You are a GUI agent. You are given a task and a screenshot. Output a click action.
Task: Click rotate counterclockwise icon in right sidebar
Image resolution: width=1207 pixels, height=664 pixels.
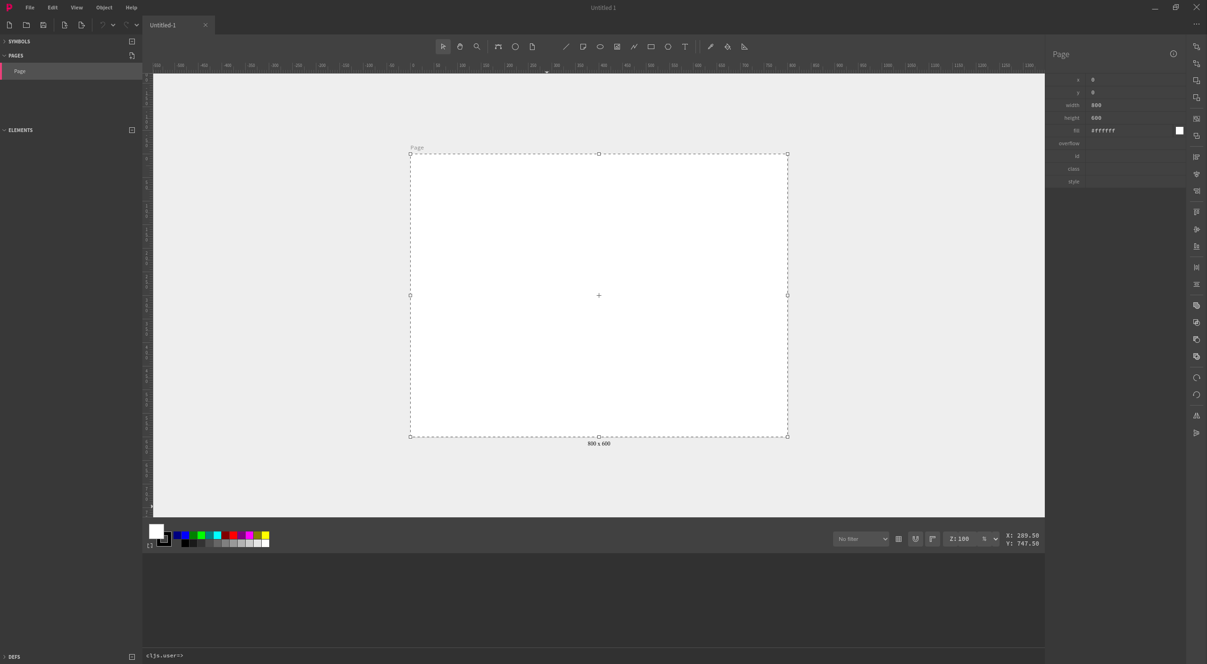click(x=1197, y=395)
